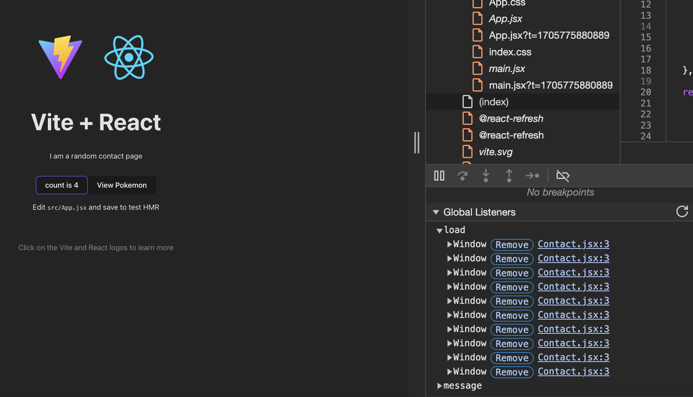The width and height of the screenshot is (693, 397).
Task: Click the src/App.jsx code text
Action: coord(67,208)
